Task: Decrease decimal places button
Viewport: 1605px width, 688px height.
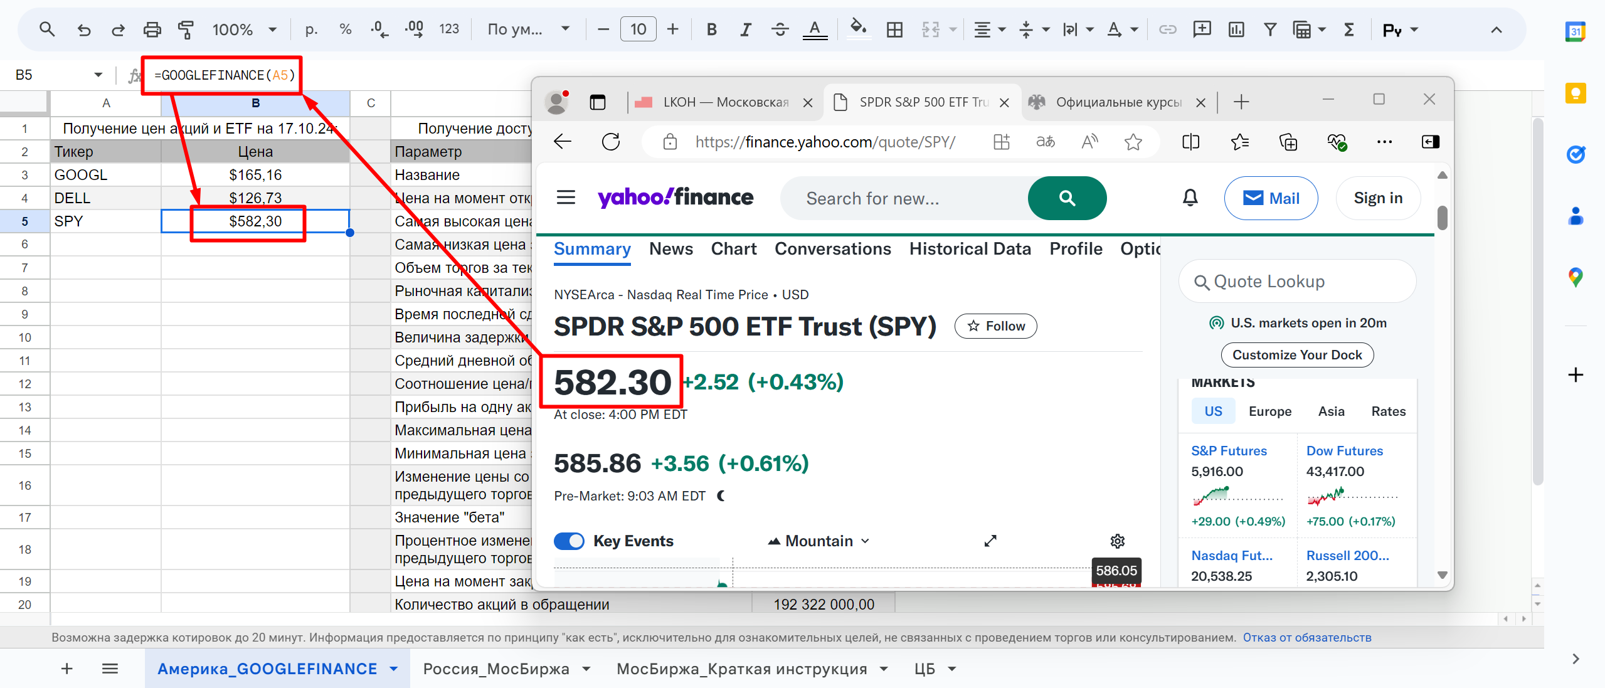Action: (379, 29)
